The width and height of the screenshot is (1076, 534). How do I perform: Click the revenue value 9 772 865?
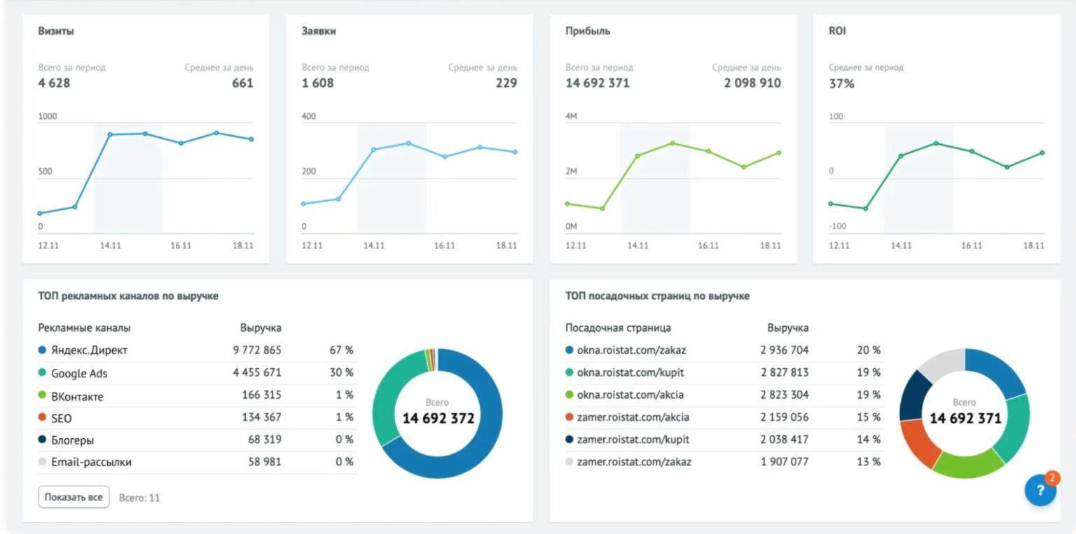pyautogui.click(x=257, y=350)
